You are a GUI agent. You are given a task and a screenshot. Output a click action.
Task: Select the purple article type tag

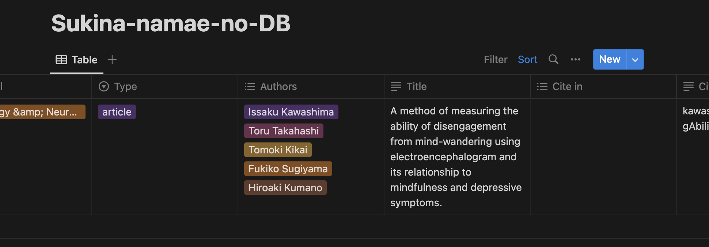117,112
